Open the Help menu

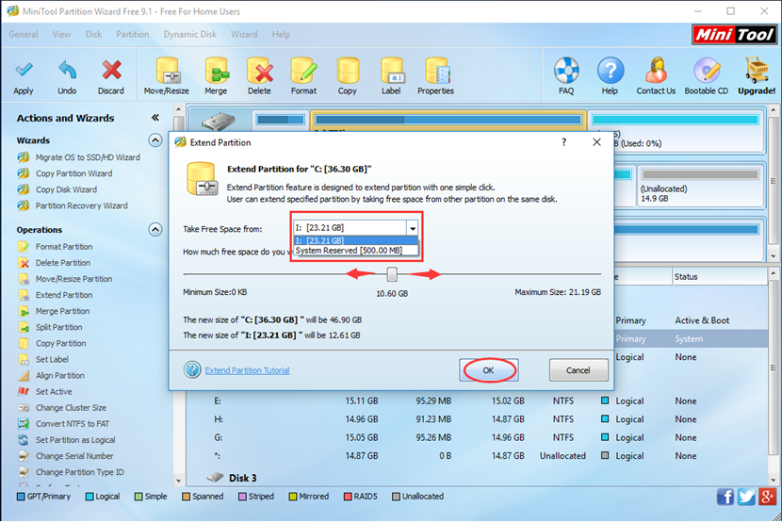click(x=281, y=35)
